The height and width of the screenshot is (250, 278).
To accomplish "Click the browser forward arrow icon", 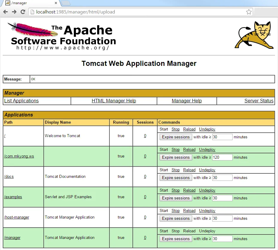I will pyautogui.click(x=14, y=12).
